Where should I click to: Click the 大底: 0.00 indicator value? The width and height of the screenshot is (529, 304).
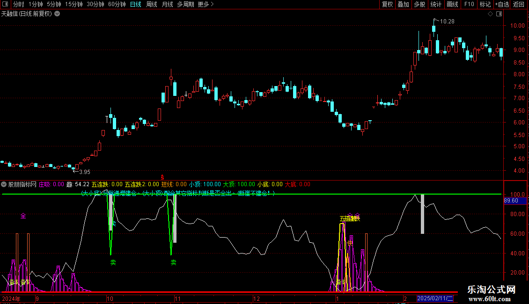(298, 184)
